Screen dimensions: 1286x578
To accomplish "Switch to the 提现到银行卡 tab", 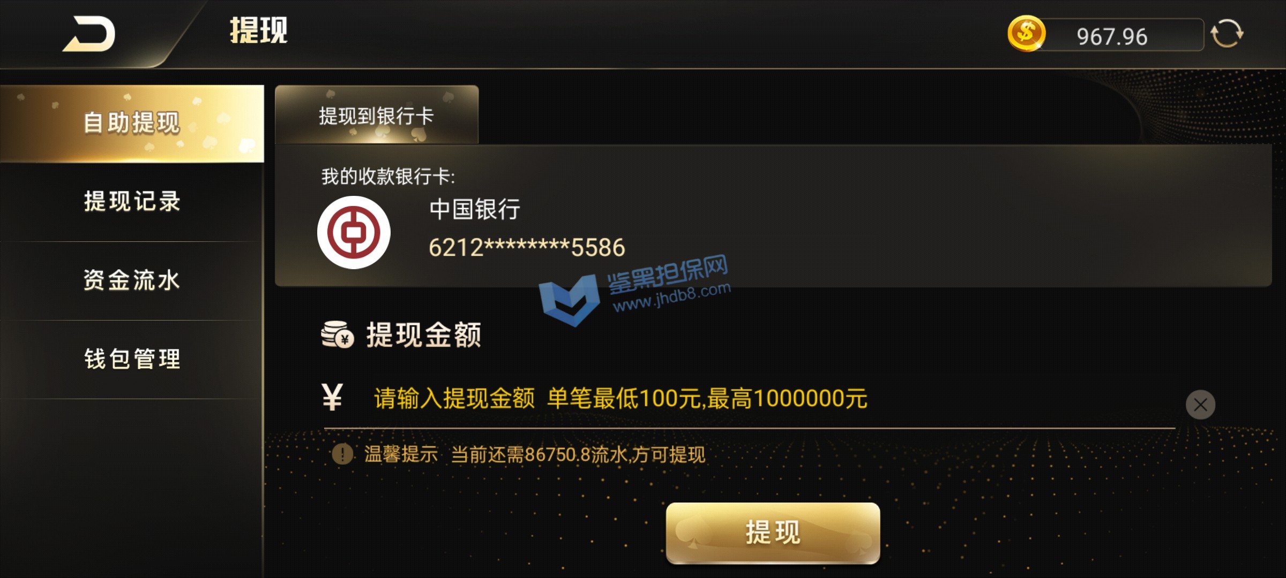I will (377, 115).
